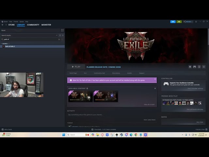This screenshot has width=209, height=157.
Task: Clear the library search text
Action: (59, 39)
